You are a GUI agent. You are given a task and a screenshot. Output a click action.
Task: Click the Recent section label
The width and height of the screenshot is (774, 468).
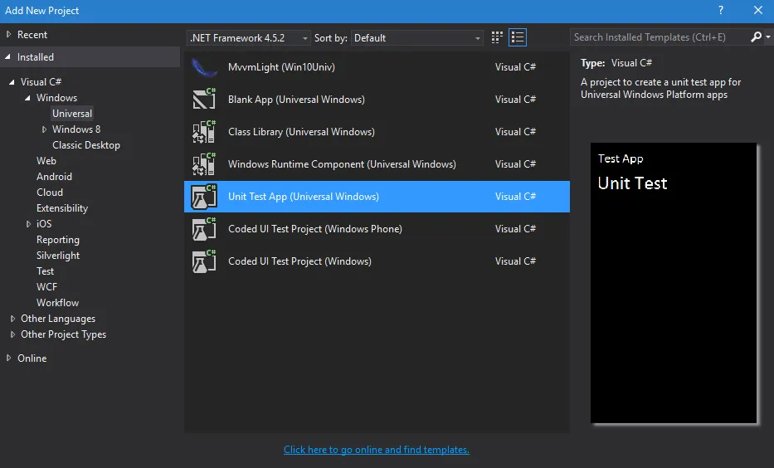click(32, 35)
